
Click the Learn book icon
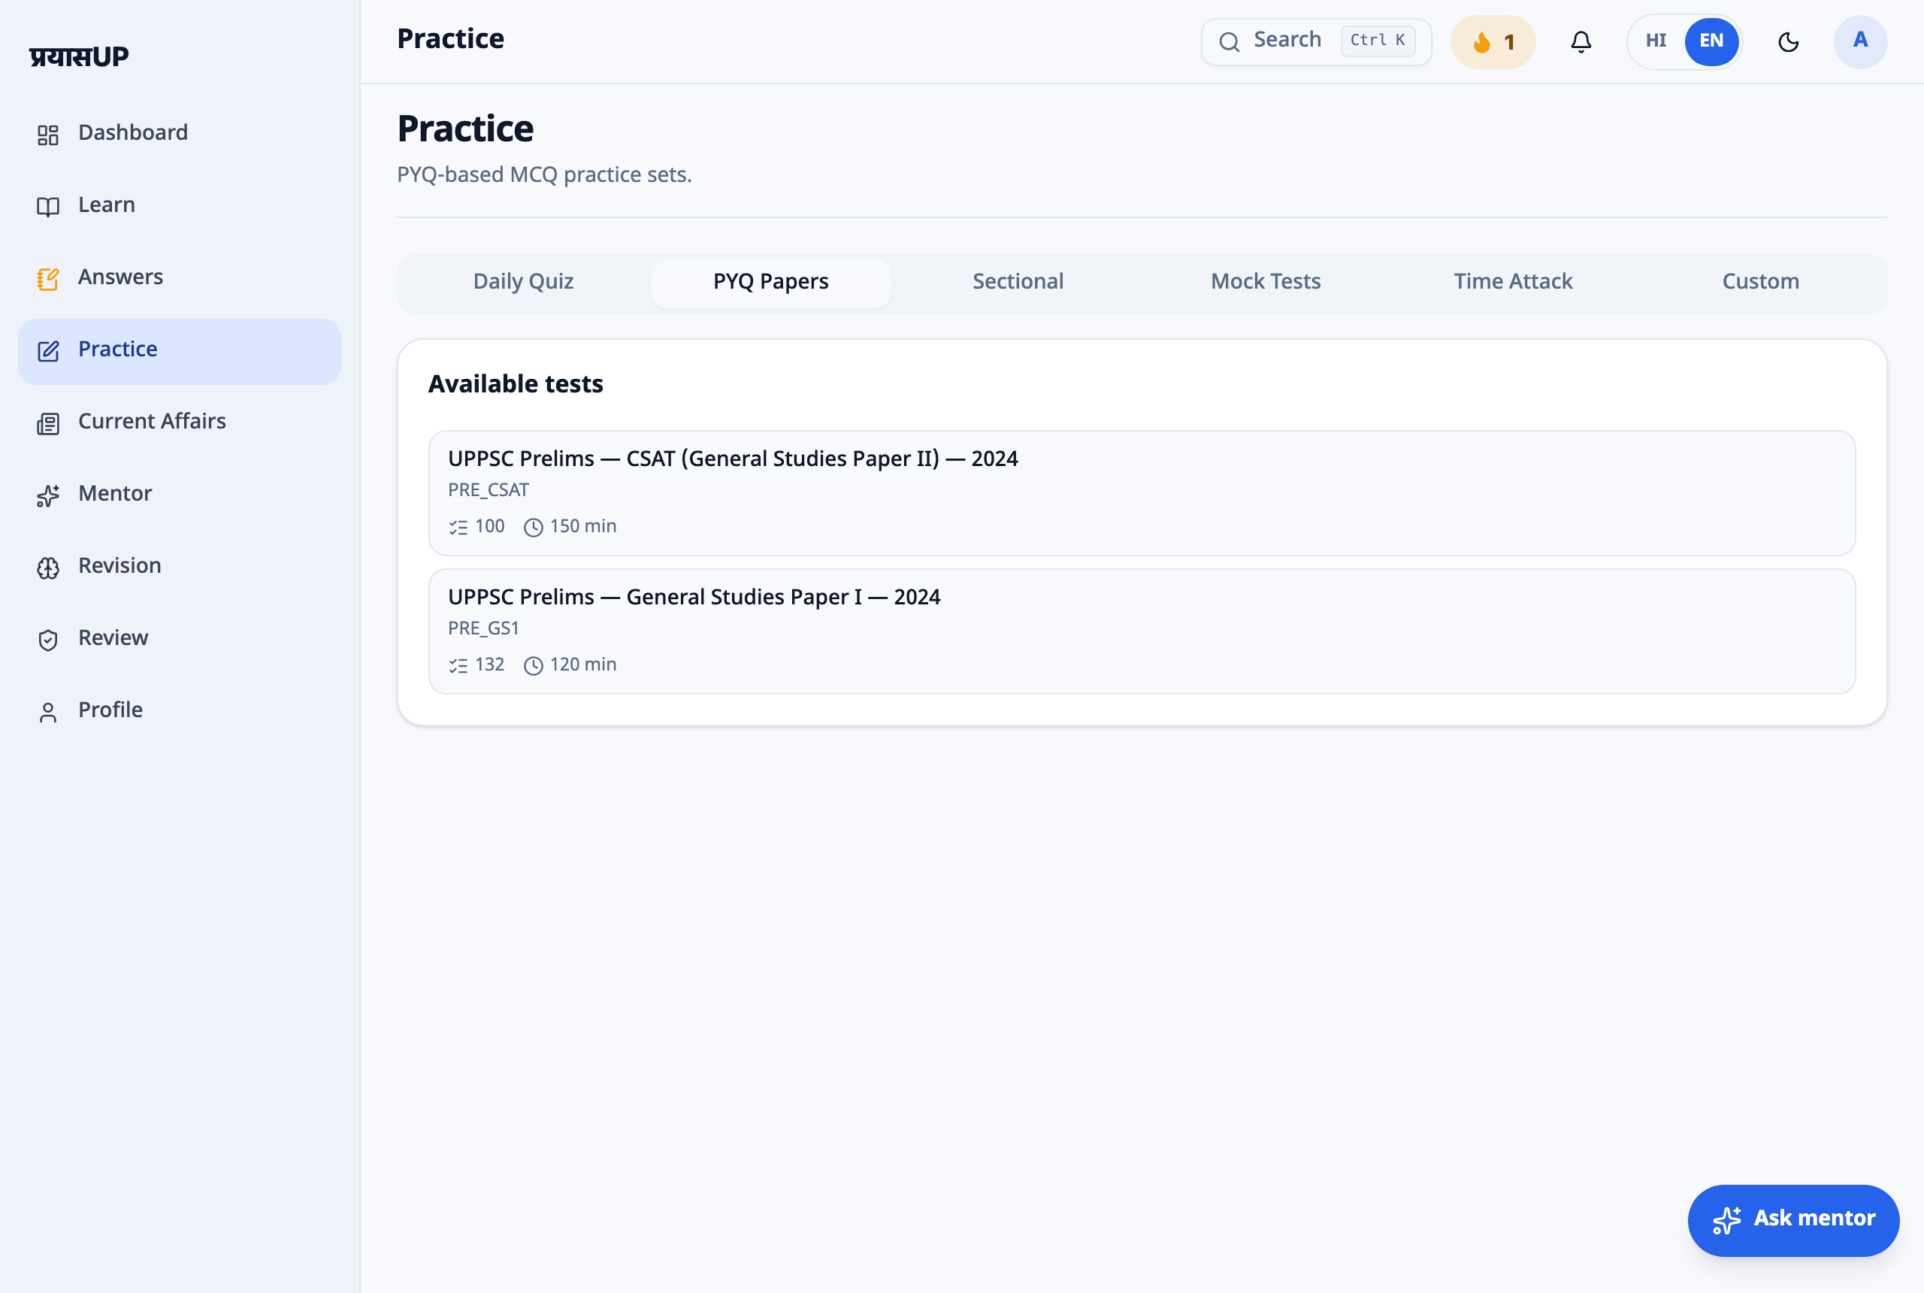48,206
